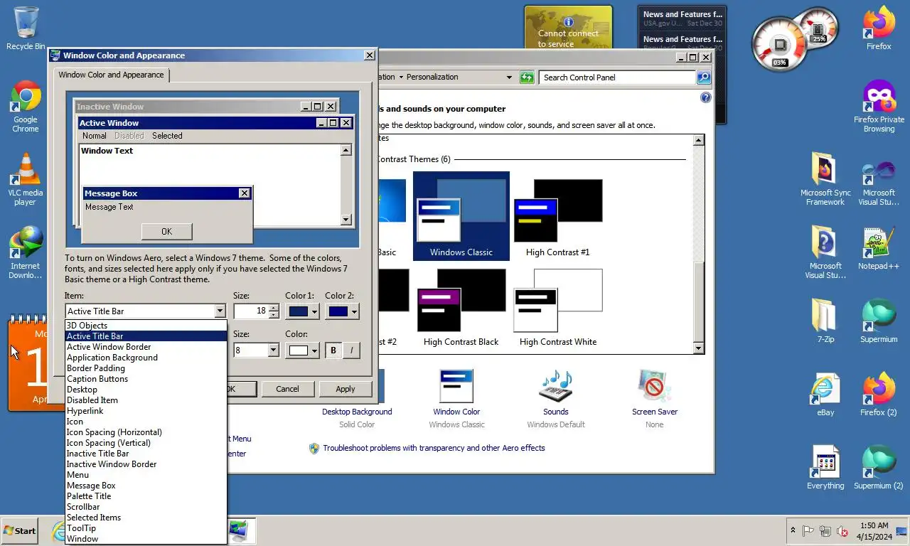Screen dimensions: 910x546
Task: Click the Cancel button
Action: click(x=287, y=389)
